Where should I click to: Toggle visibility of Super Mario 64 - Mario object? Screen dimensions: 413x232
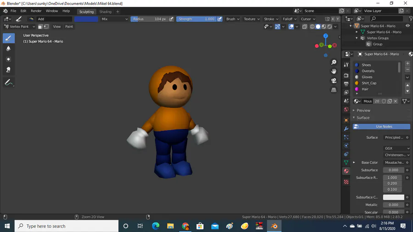pyautogui.click(x=407, y=26)
